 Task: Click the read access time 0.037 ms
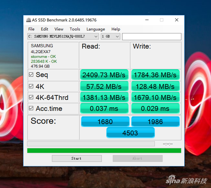[x=104, y=108]
